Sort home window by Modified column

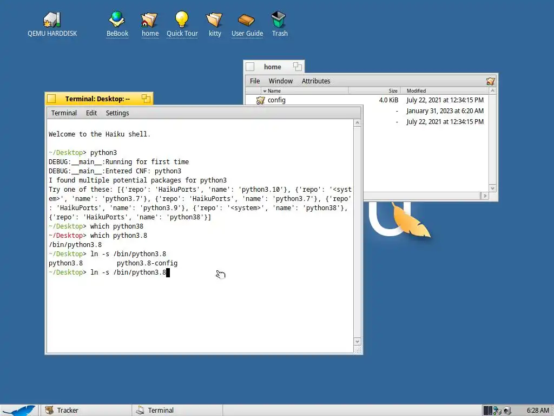pyautogui.click(x=445, y=91)
